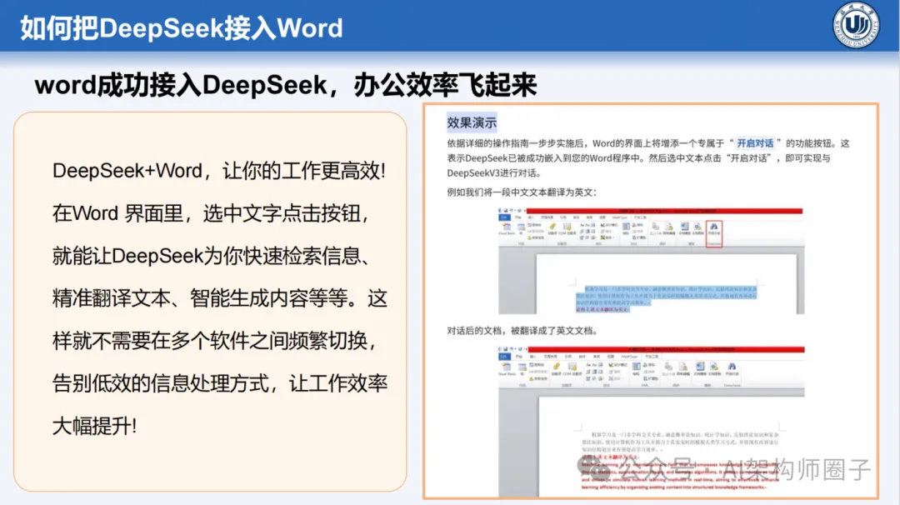This screenshot has width=900, height=505.
Task: Click the sentence "对话后的文档，被翻译成了英文文档。"
Action: click(523, 331)
